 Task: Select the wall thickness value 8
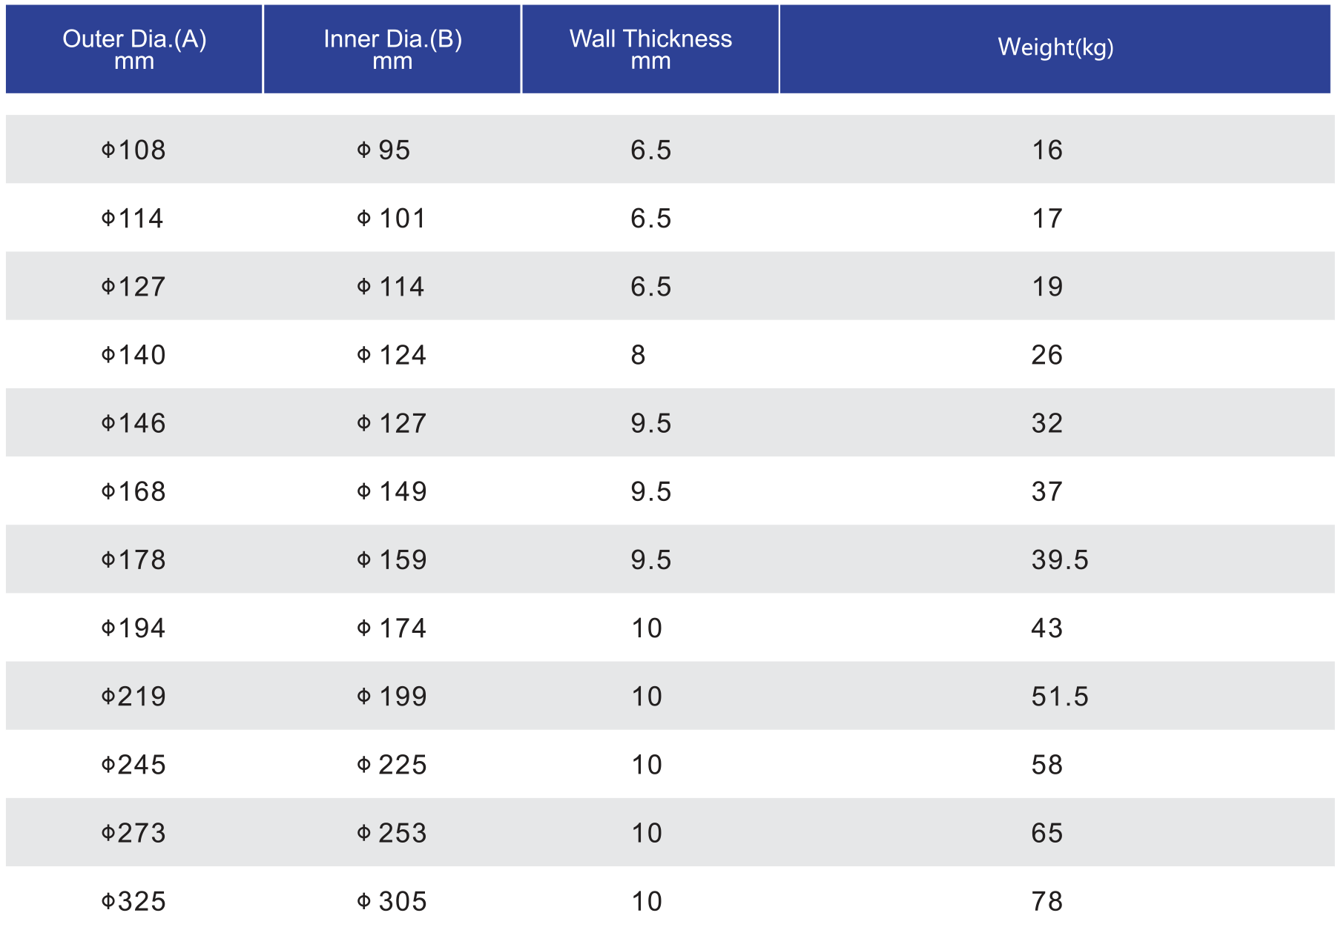[x=639, y=356]
